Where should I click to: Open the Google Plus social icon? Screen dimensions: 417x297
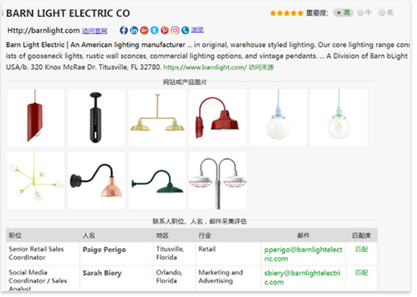point(144,31)
